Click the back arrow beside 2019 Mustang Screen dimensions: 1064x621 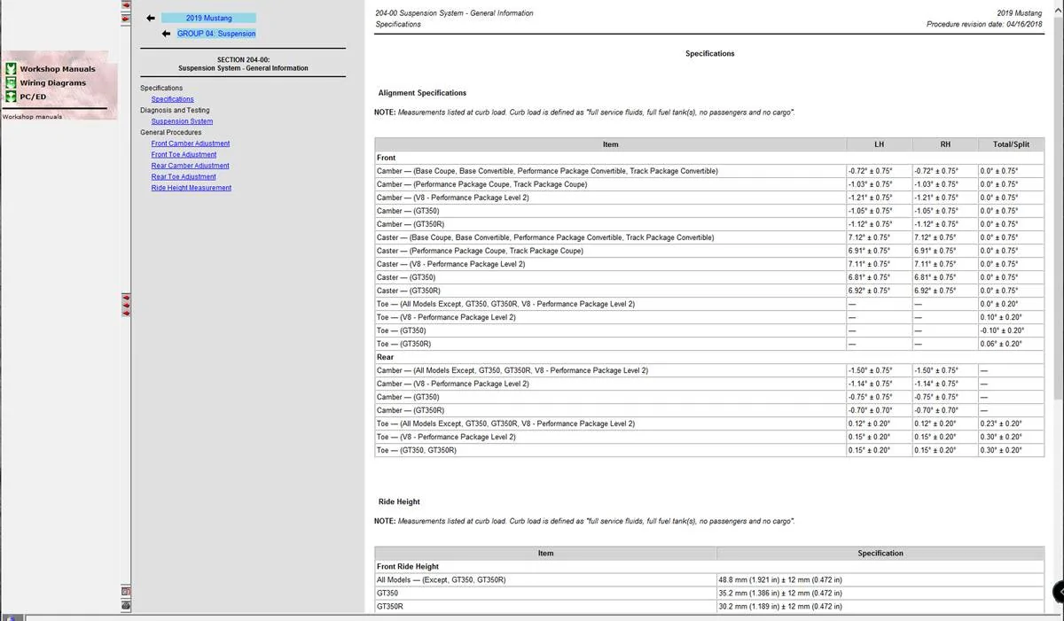[x=151, y=18]
